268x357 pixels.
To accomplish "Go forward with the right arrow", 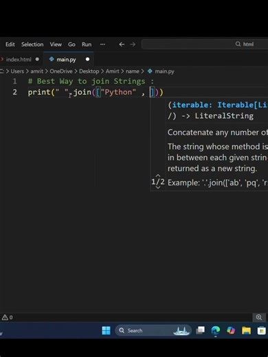I will click(x=133, y=44).
